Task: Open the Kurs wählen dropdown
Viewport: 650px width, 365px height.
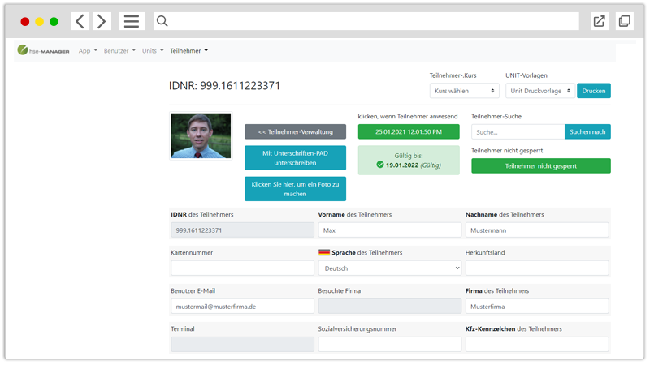Action: click(464, 91)
